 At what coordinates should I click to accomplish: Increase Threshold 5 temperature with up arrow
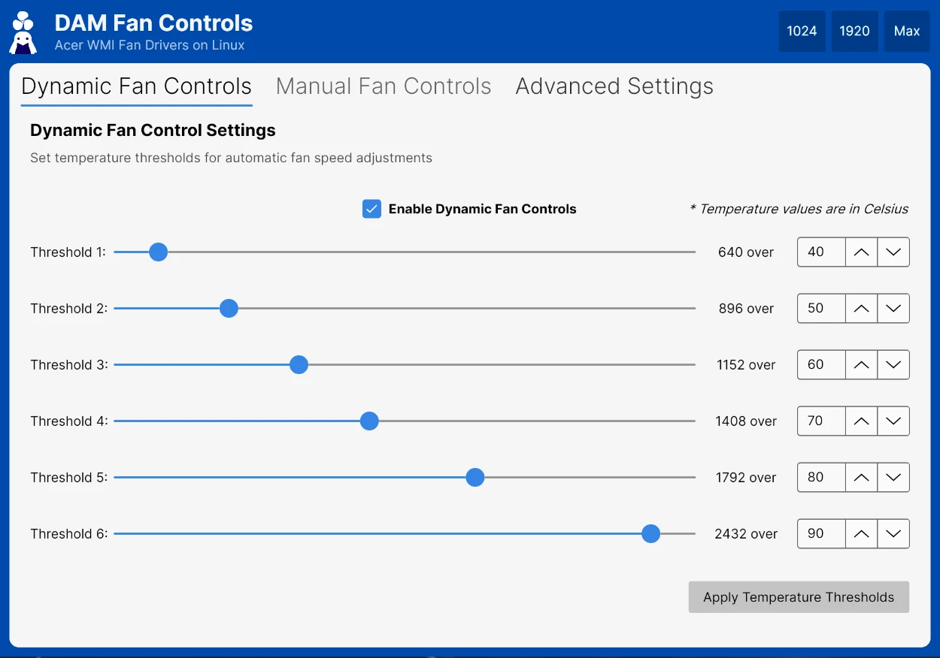click(x=862, y=478)
